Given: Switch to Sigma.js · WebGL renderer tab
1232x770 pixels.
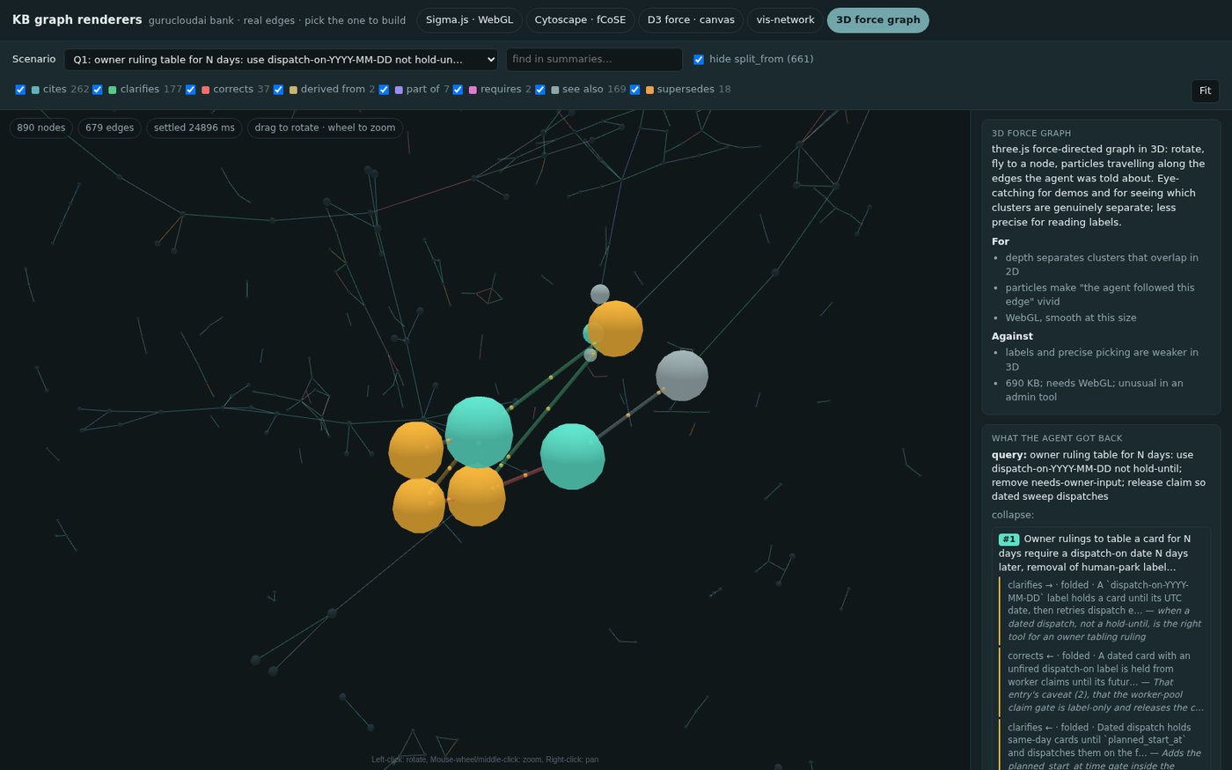Looking at the screenshot, I should (469, 20).
